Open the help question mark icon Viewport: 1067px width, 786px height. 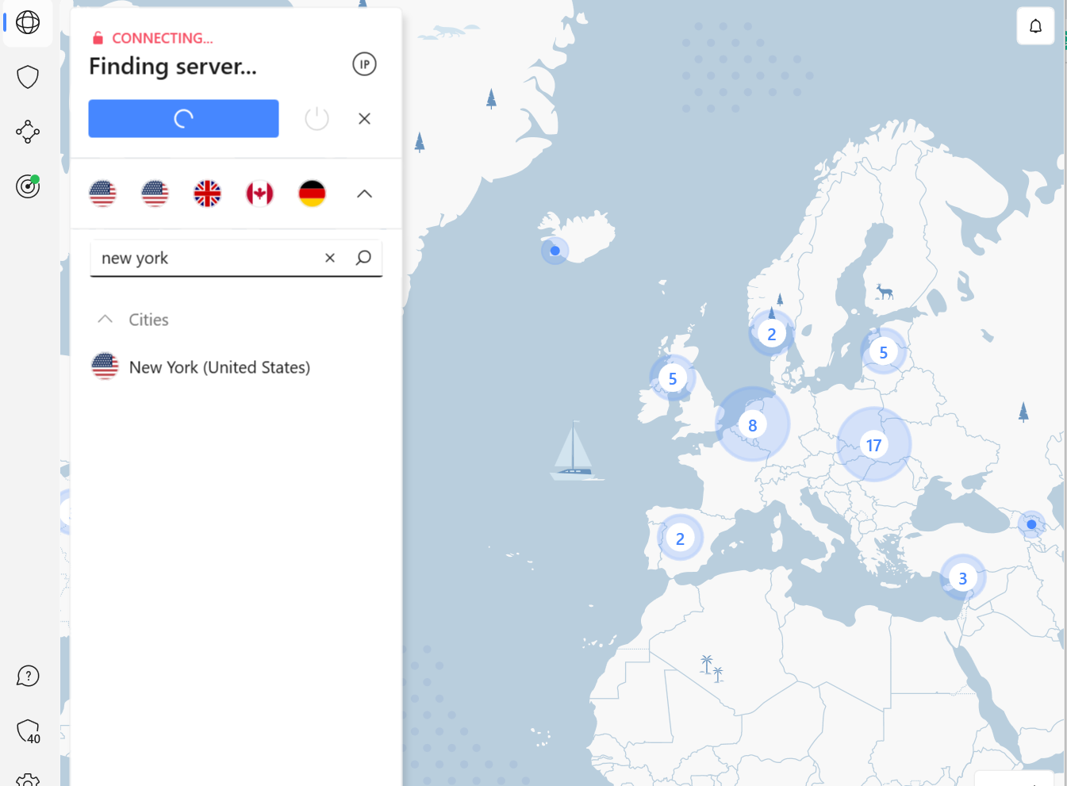pyautogui.click(x=28, y=676)
